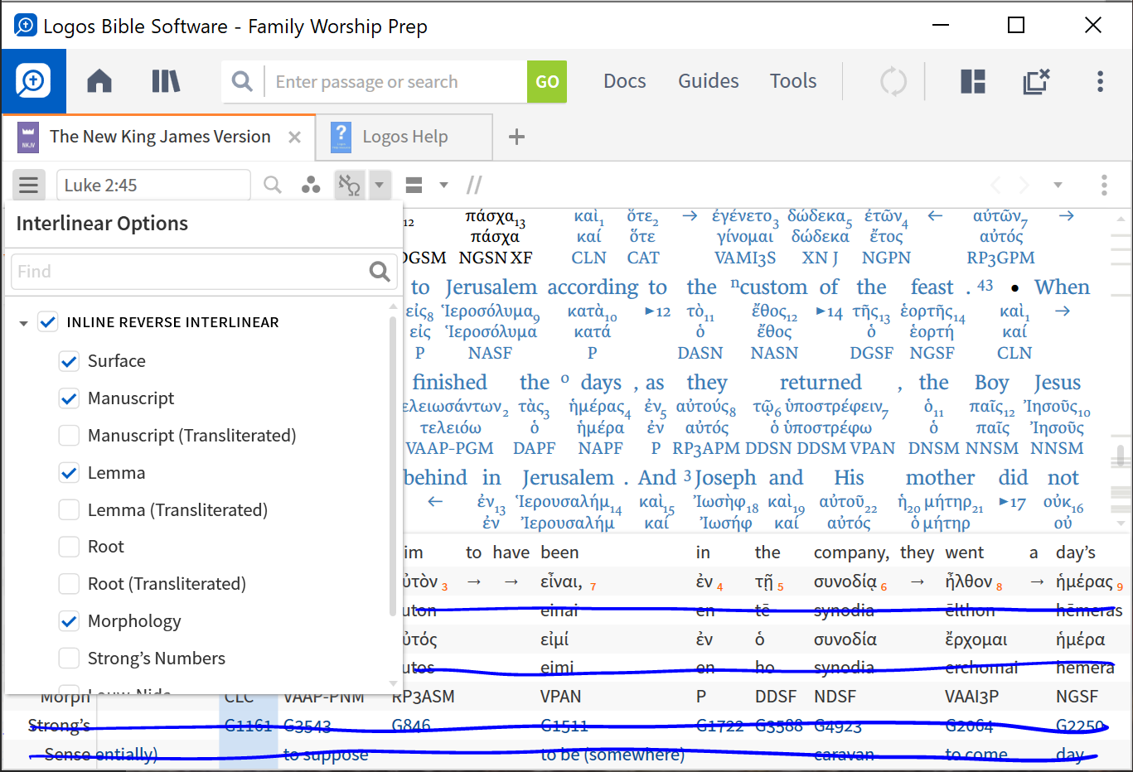The height and width of the screenshot is (772, 1133).
Task: Open the interlinear options dropdown arrow
Action: [x=379, y=185]
